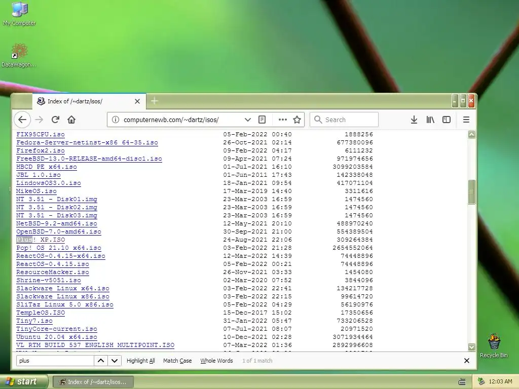Open the JBL_1.0.iso link
Screen dimensions: 519x389
[x=39, y=175]
